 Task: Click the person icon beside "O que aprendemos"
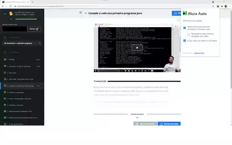tap(5, 124)
